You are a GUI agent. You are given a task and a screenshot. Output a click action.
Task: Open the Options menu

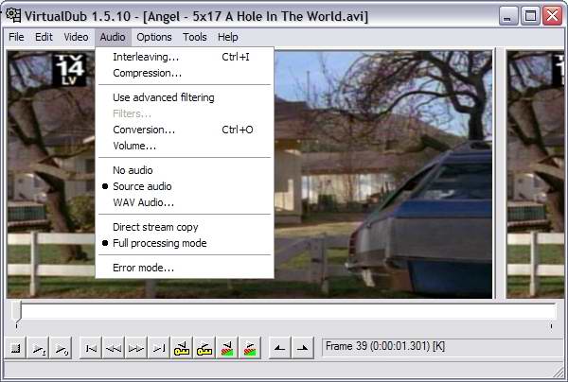(x=154, y=37)
